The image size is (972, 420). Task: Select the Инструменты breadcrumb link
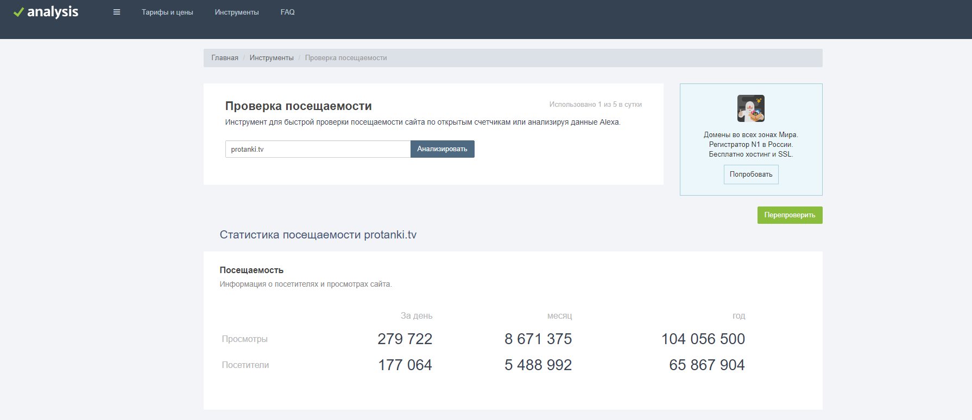tap(272, 58)
